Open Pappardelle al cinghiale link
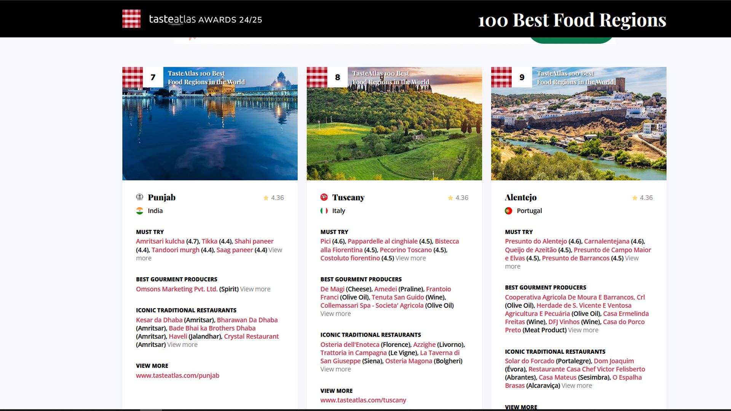731x411 pixels. pos(383,241)
